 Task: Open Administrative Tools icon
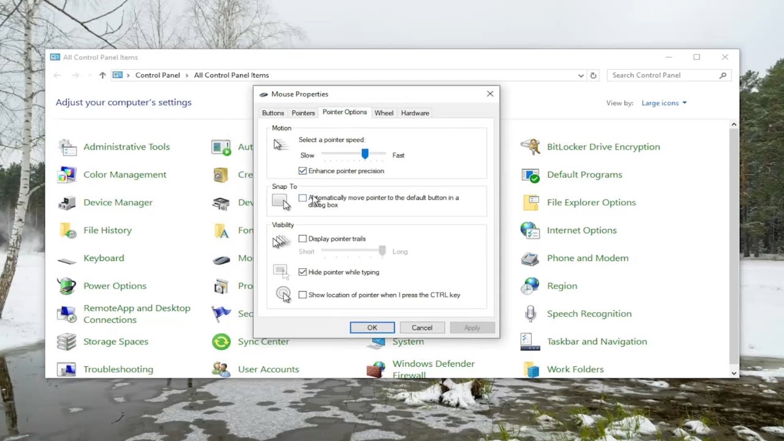(67, 147)
